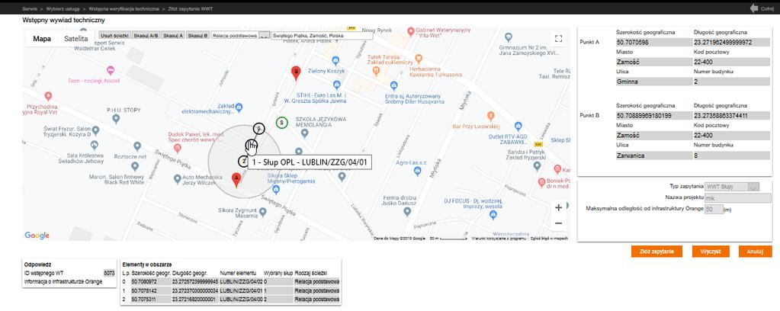Screen dimensions: 780x311
Task: Open Warunki korzystania z programu link
Action: click(499, 239)
